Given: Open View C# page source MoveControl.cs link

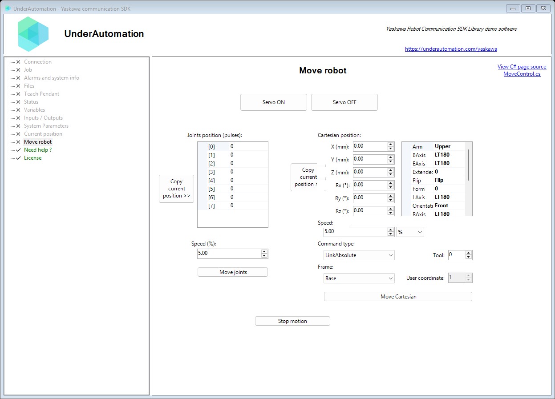Looking at the screenshot, I should (x=522, y=70).
